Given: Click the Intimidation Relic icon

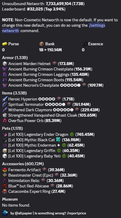Looking at the screenshot, I should click(x=5, y=181).
